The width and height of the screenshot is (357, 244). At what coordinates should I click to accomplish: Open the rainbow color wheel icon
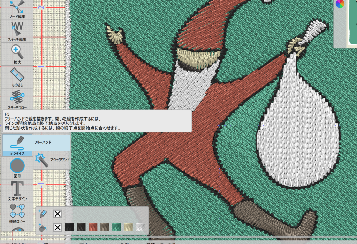click(x=340, y=4)
